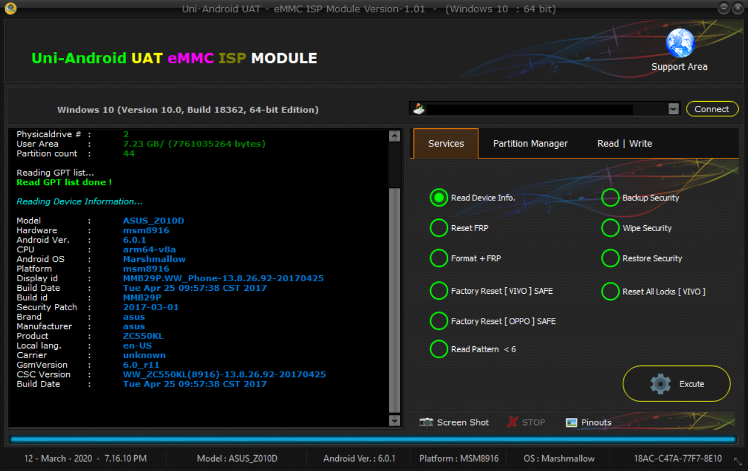Click the blacked-out port selection field
Image resolution: width=748 pixels, height=471 pixels.
(x=530, y=109)
